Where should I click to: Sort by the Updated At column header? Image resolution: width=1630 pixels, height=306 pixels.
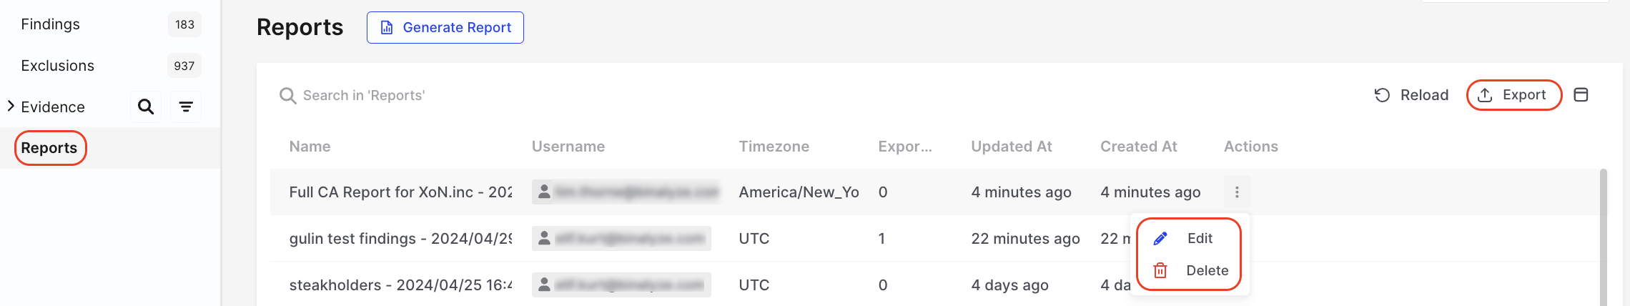click(x=1011, y=147)
